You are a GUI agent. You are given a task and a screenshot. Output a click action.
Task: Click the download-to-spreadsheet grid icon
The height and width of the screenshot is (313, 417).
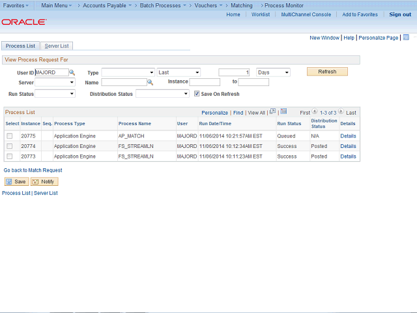click(283, 112)
